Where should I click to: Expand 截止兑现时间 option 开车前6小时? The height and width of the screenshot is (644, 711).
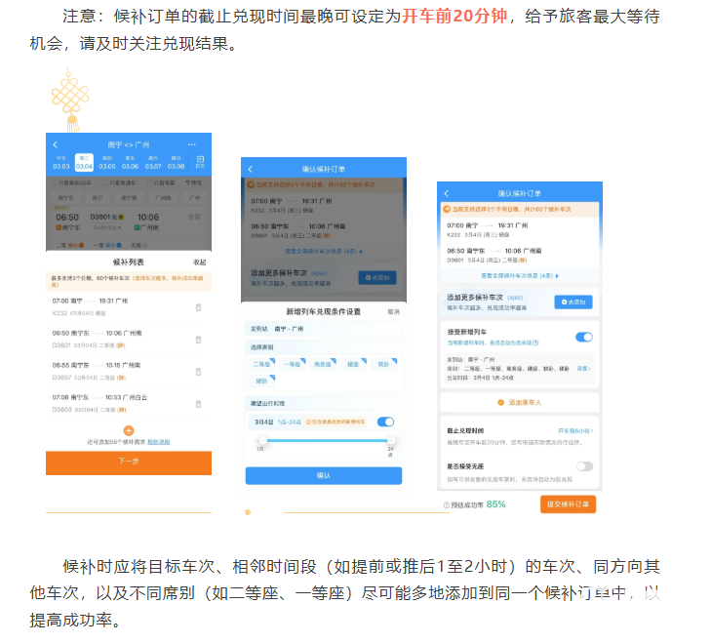click(x=575, y=430)
